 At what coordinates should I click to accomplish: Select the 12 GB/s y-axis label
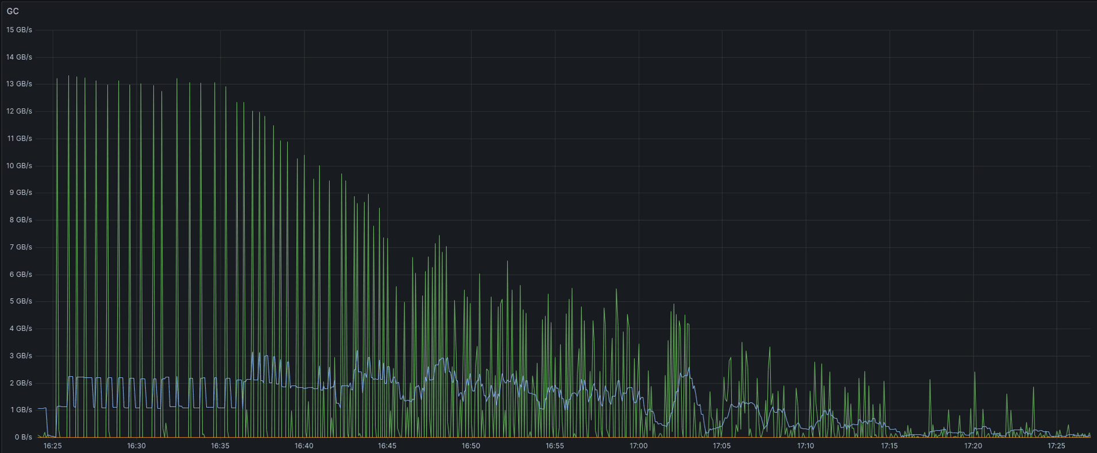[19, 111]
